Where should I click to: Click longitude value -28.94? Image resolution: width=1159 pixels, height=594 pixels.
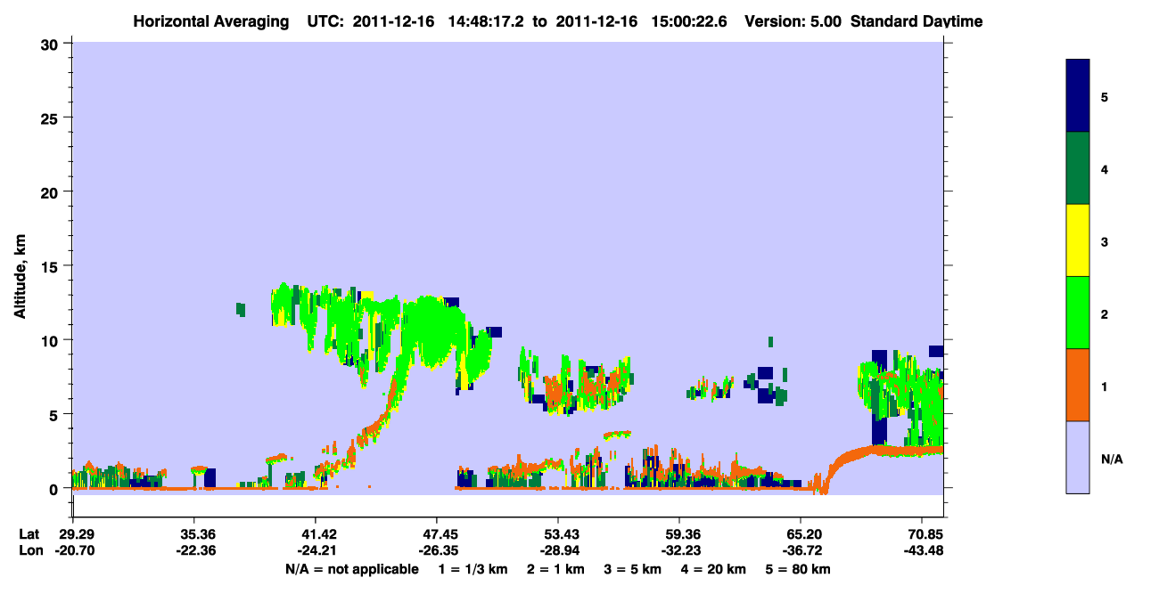pyautogui.click(x=558, y=550)
